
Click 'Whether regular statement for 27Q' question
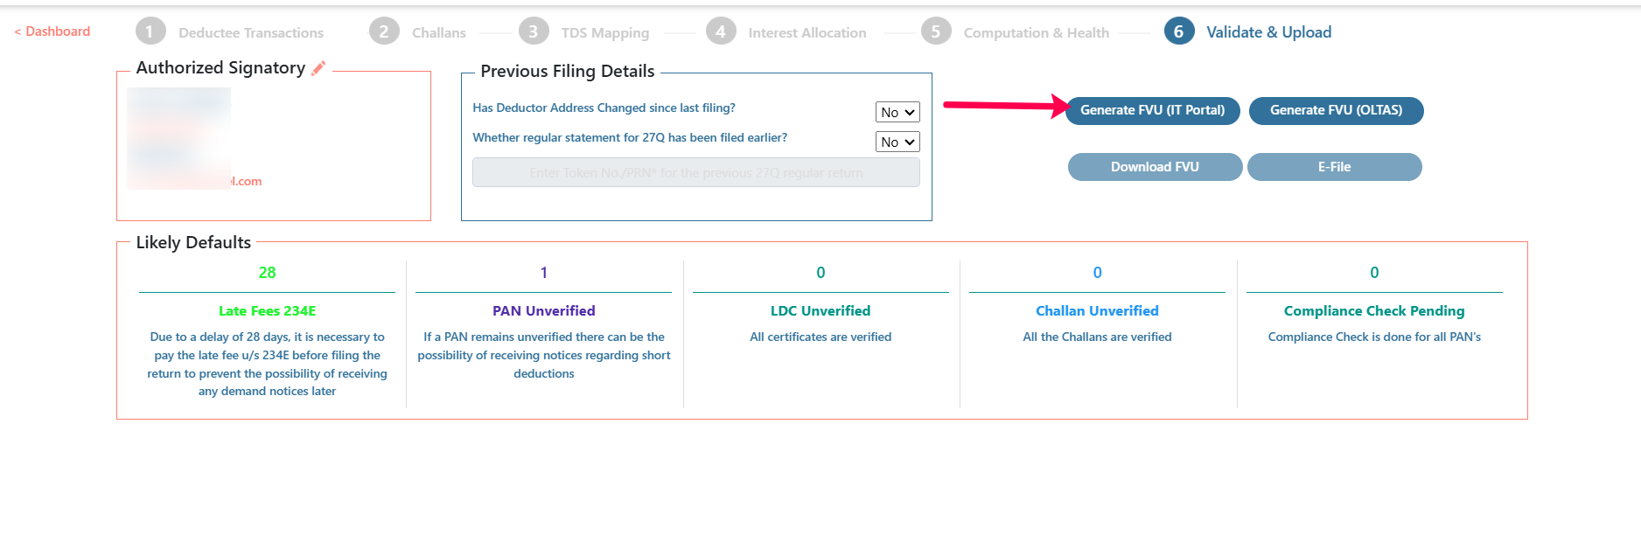pos(630,137)
